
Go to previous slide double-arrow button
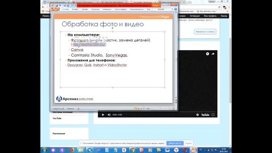(176, 100)
